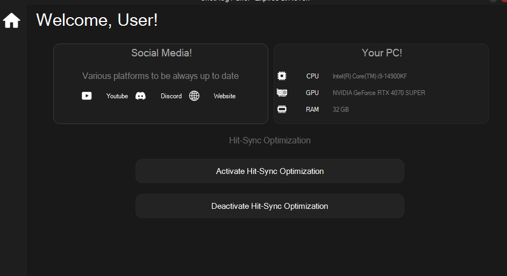Click the Discord logo icon
This screenshot has height=276, width=507.
(140, 96)
